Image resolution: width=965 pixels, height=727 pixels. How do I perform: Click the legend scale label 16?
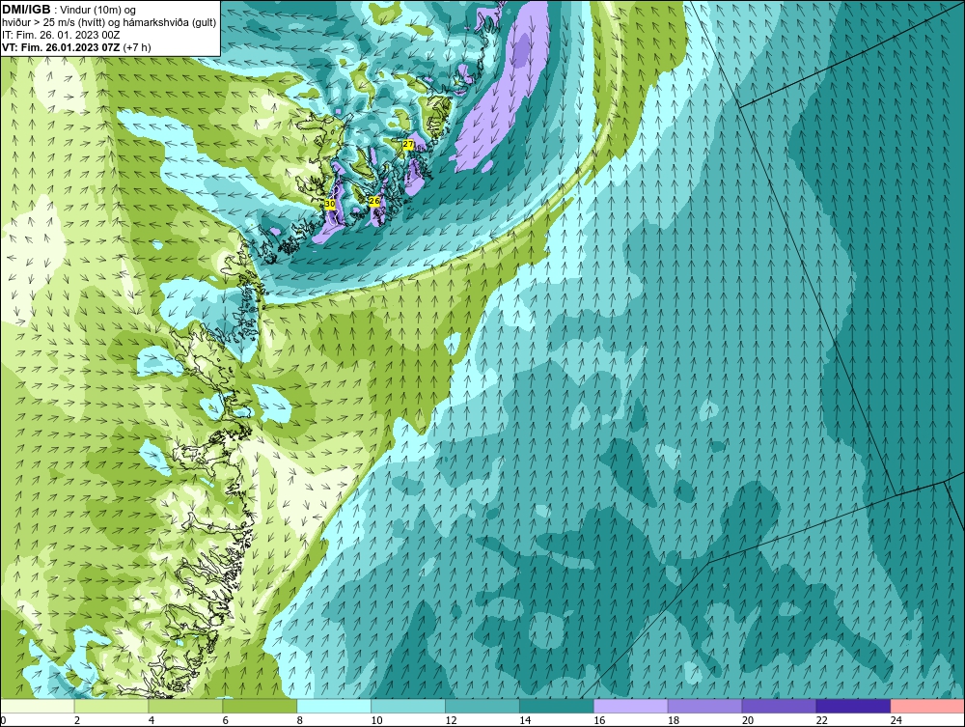click(599, 720)
